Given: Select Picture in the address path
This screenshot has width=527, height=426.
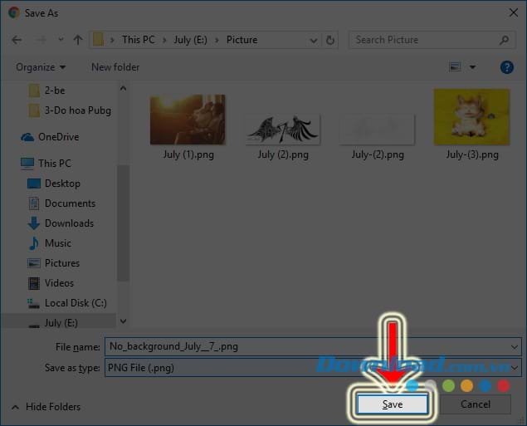Looking at the screenshot, I should (242, 40).
